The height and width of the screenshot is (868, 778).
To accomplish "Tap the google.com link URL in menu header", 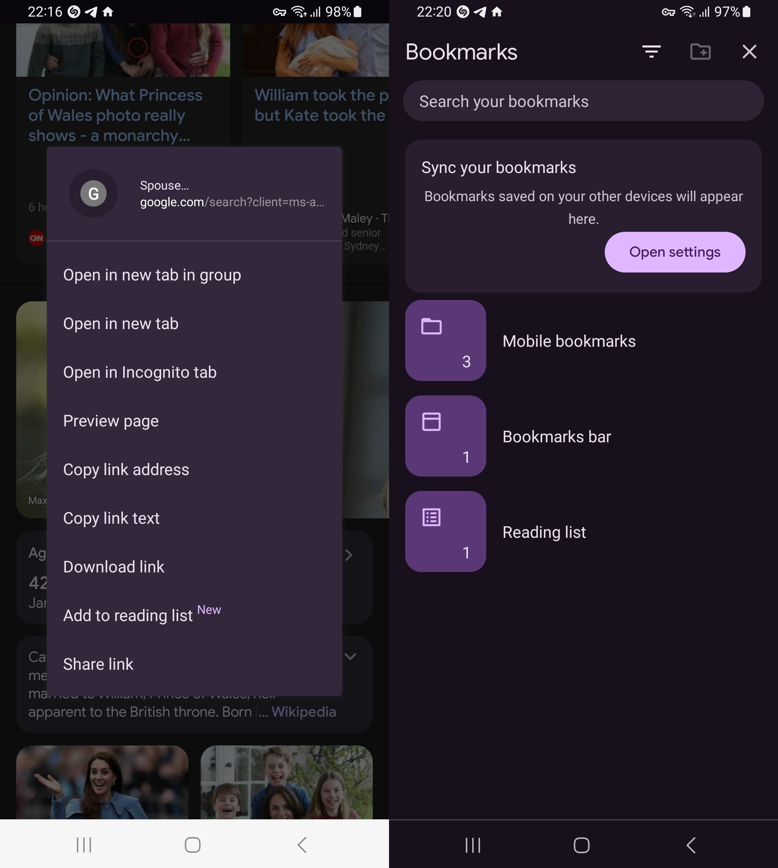I will click(x=232, y=202).
